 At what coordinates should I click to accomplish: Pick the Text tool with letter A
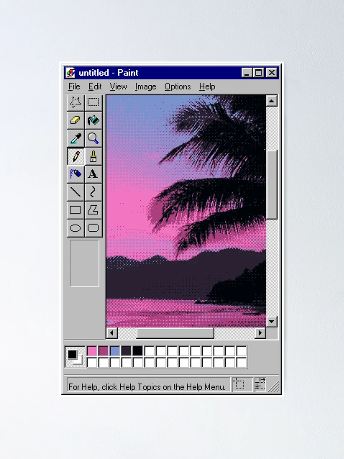(x=93, y=174)
